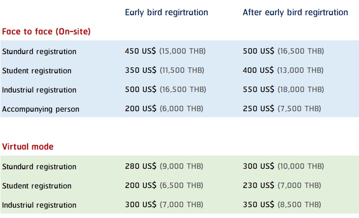Click on-site Industrial registration row label

pos(39,90)
